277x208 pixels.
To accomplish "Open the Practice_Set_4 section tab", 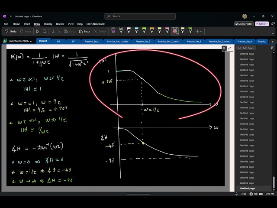I will [245, 42].
